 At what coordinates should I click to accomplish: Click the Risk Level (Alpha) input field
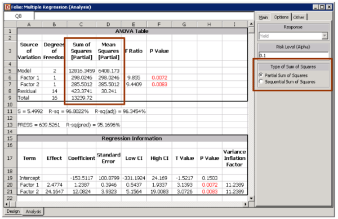[x=293, y=55]
